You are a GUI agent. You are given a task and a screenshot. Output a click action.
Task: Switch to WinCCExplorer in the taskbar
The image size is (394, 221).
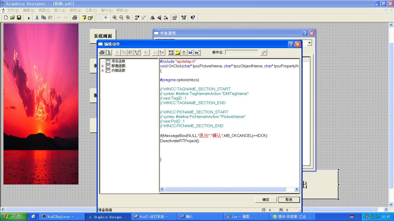[x=62, y=217]
